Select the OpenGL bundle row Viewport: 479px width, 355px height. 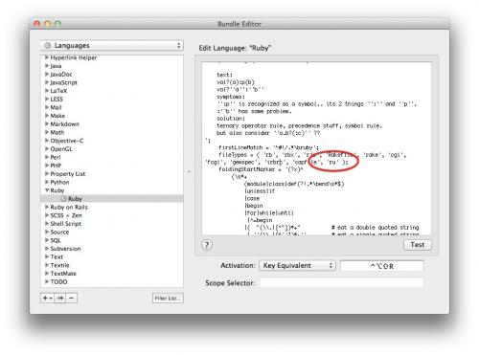tap(112, 148)
